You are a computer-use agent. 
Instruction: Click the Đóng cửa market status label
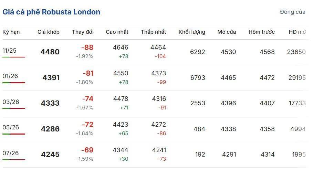[x=292, y=12]
